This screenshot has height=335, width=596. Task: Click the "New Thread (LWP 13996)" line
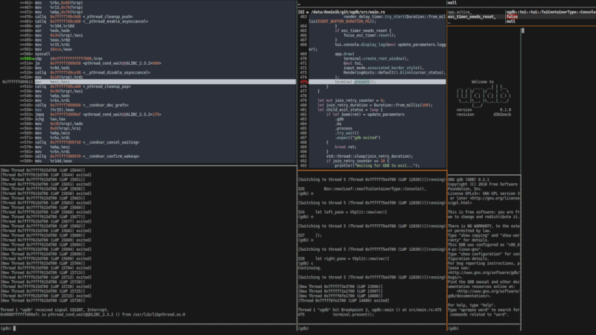point(340,287)
